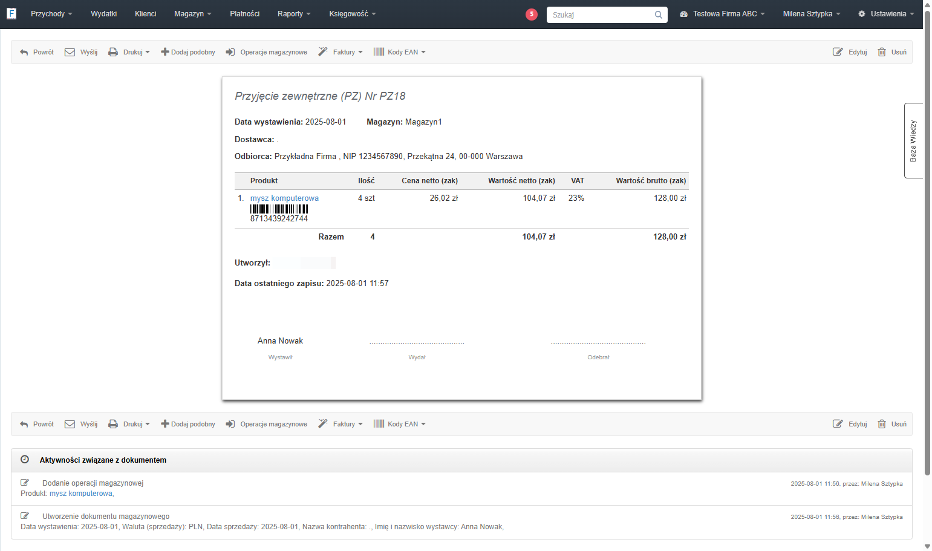
Task: Click the bottom Wyślij envelope icon
Action: [x=70, y=424]
